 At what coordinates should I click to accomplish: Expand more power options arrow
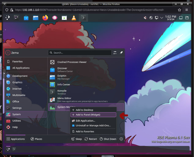[x=121, y=139]
